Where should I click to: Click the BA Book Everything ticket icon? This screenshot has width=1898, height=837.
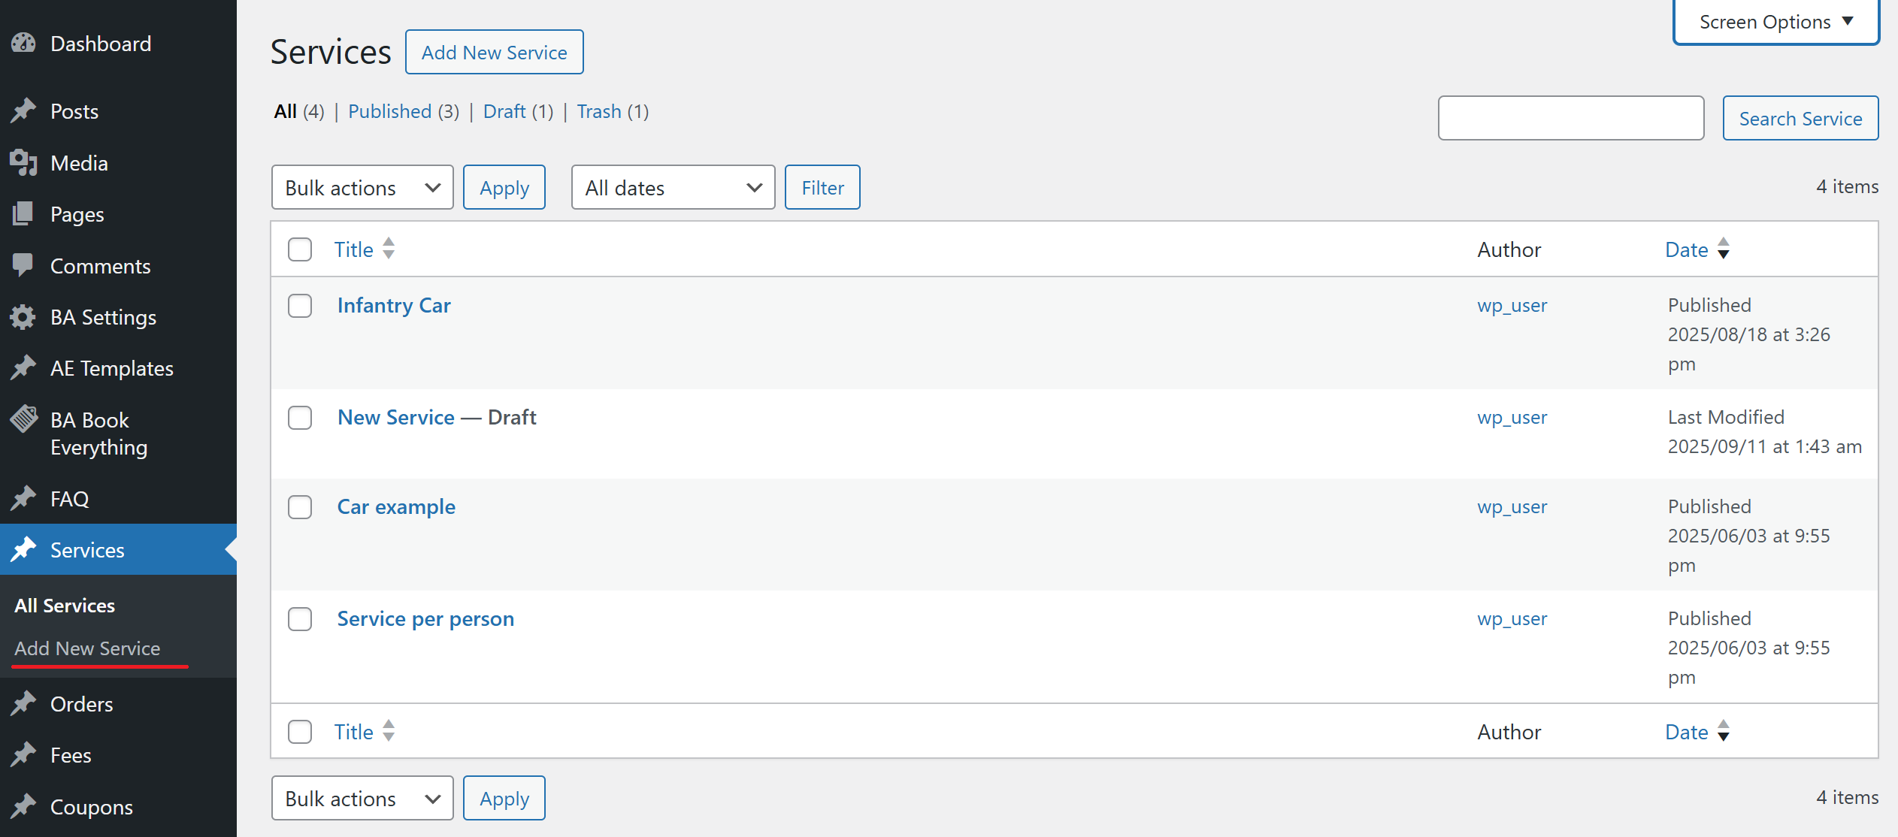click(x=23, y=419)
